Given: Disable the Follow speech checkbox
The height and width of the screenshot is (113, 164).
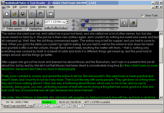Looking at the screenshot, I should (4, 29).
